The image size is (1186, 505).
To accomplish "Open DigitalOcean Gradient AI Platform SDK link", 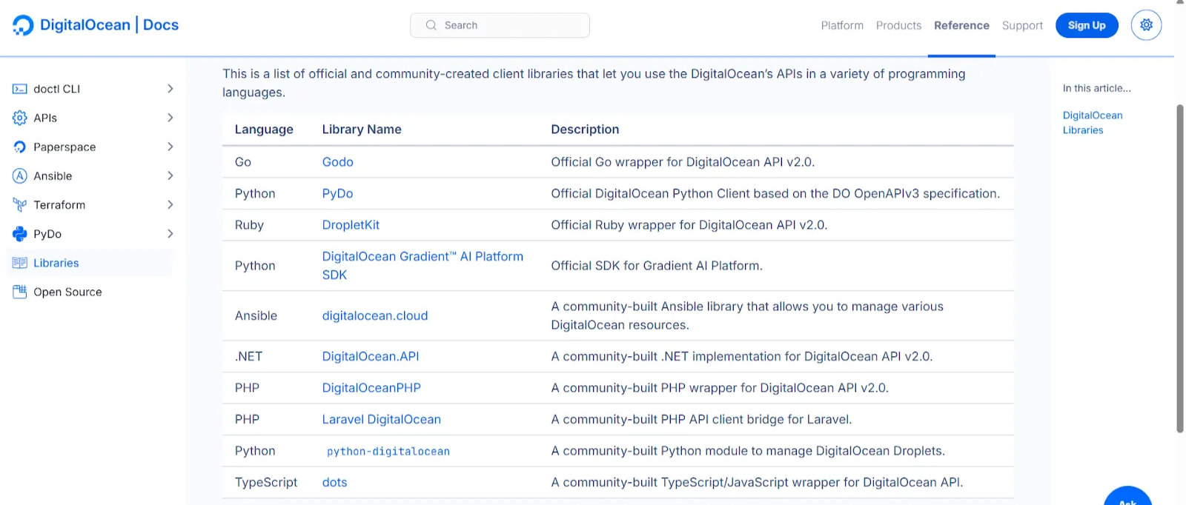I will (x=423, y=265).
